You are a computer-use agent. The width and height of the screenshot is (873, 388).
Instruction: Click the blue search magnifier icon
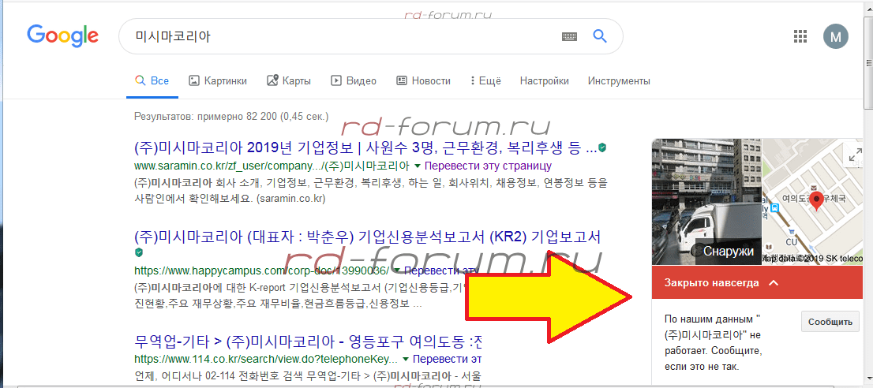[599, 35]
